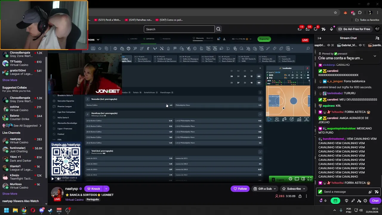
Task: Open the Gift a Sub dropdown
Action: (x=265, y=189)
